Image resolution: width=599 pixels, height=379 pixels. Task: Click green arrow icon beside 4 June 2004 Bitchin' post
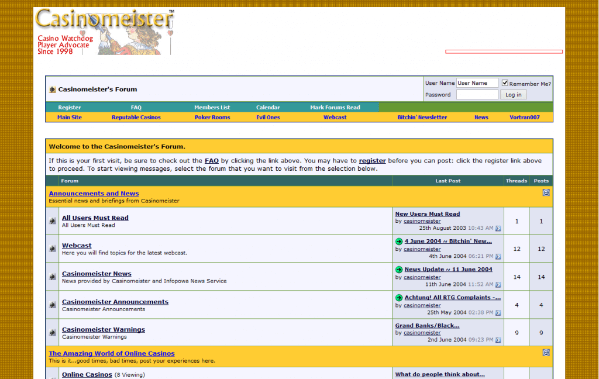coord(399,242)
